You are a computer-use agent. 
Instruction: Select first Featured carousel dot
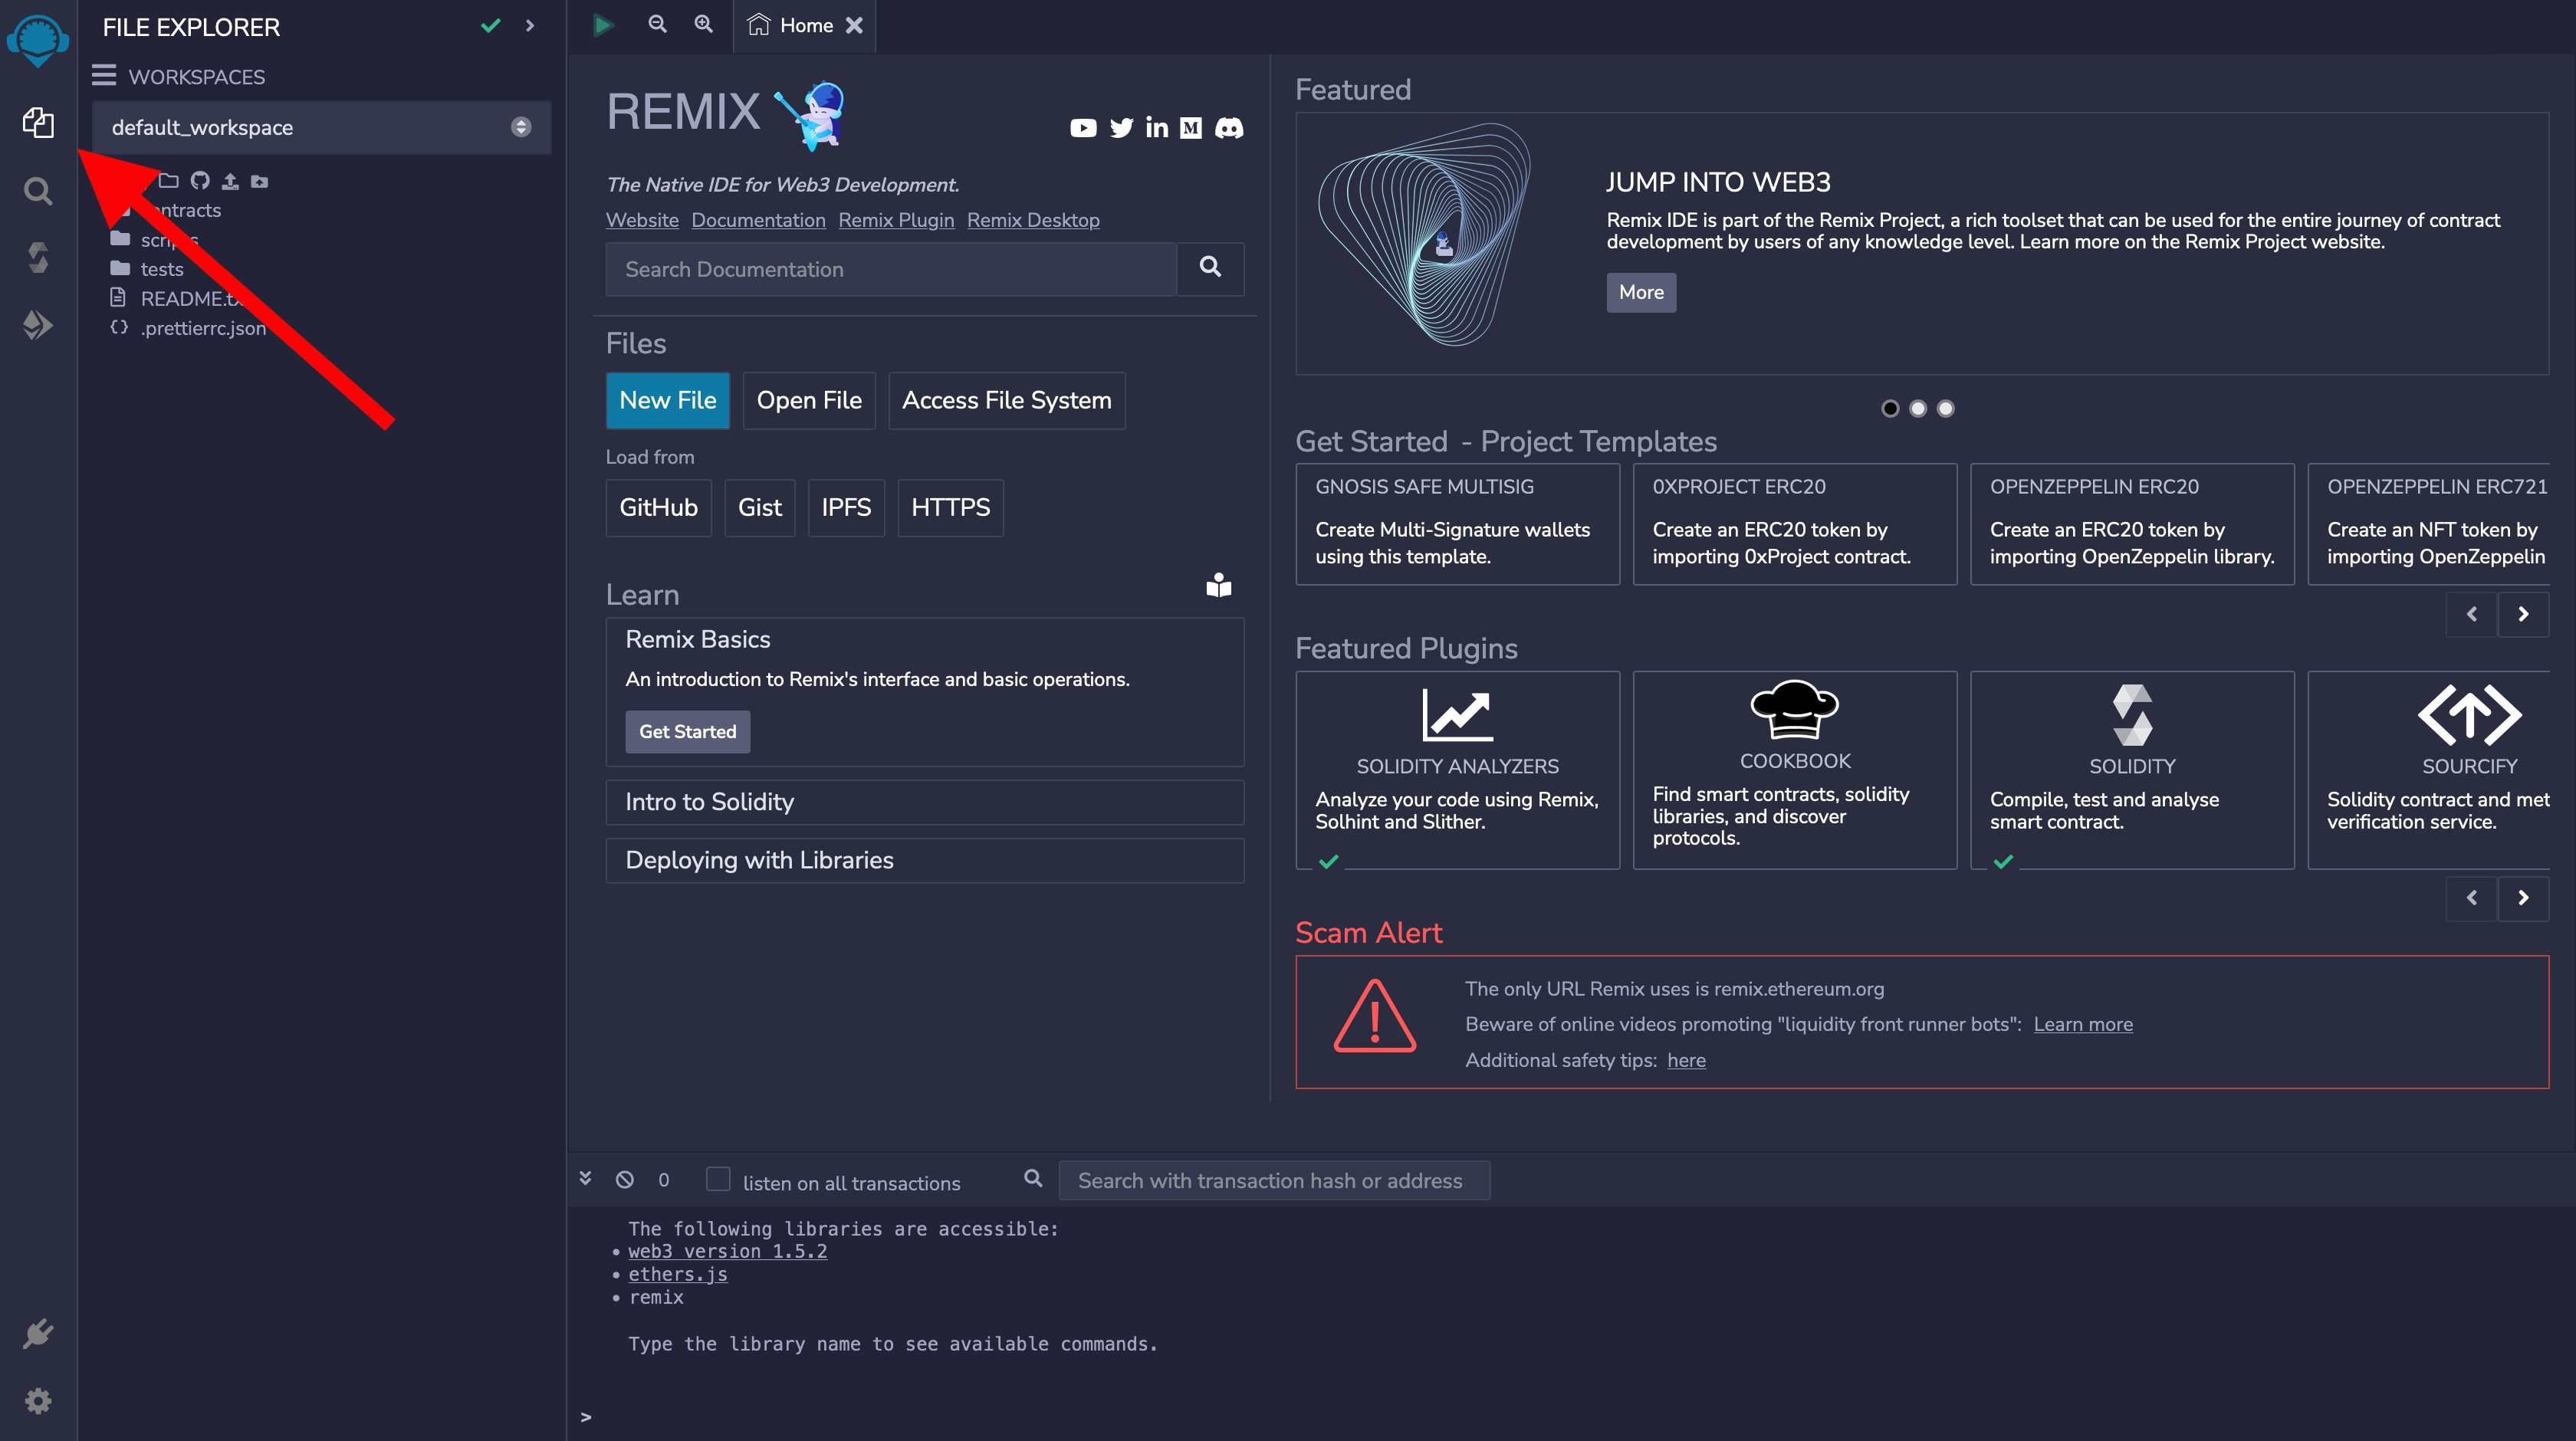point(1890,408)
